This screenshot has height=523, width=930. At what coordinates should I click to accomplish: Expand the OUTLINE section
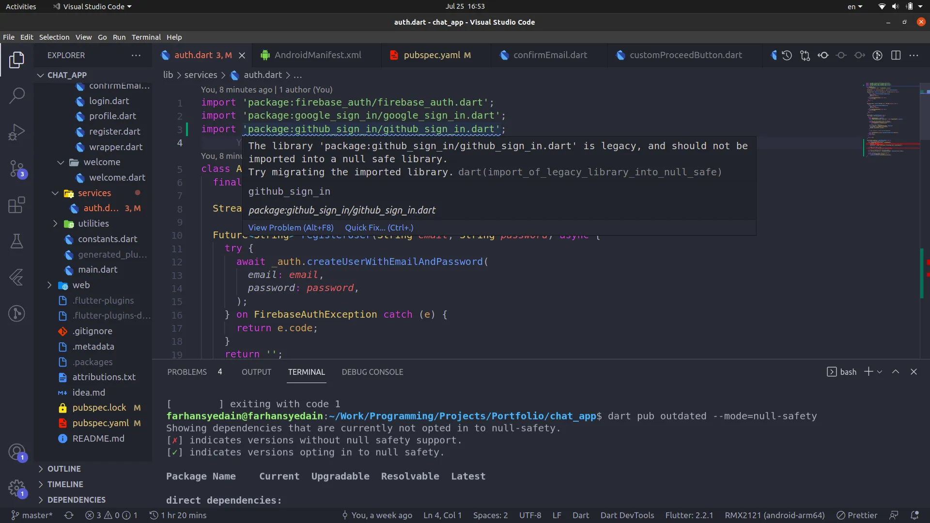[64, 469]
